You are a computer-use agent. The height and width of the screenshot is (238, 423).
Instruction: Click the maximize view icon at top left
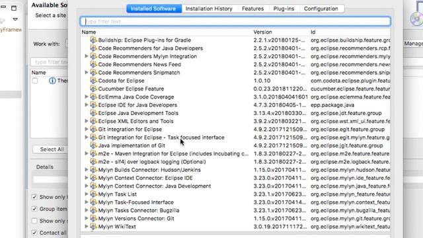click(x=14, y=8)
